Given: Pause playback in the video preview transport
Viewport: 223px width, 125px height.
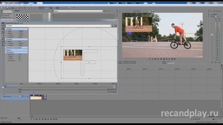Looking at the screenshot, I should (x=161, y=59).
